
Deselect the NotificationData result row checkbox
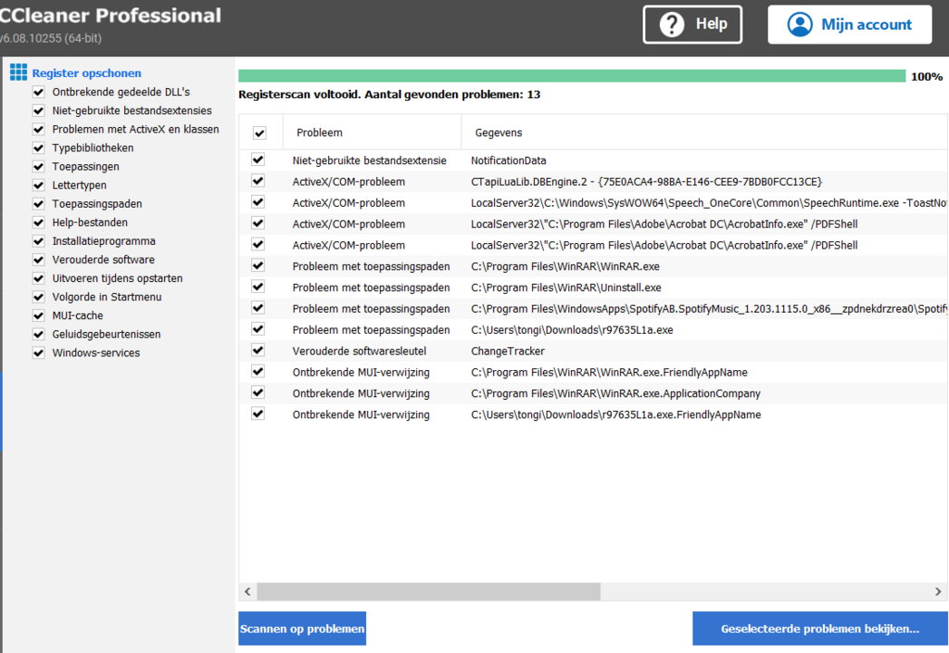coord(257,160)
